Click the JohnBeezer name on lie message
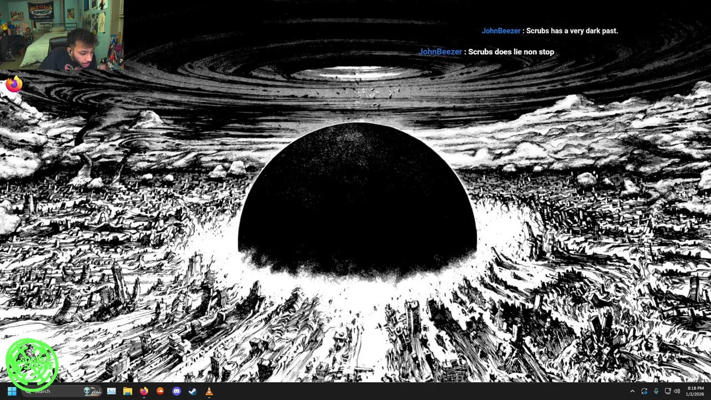Image resolution: width=711 pixels, height=400 pixels. [x=440, y=52]
